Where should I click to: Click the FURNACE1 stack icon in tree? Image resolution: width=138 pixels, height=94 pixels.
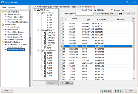click(45, 40)
